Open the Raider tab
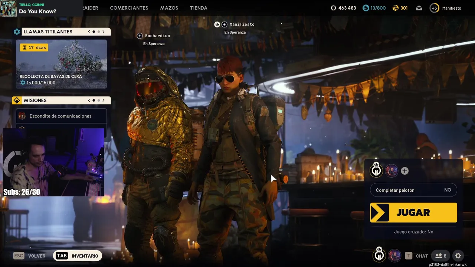 91,8
